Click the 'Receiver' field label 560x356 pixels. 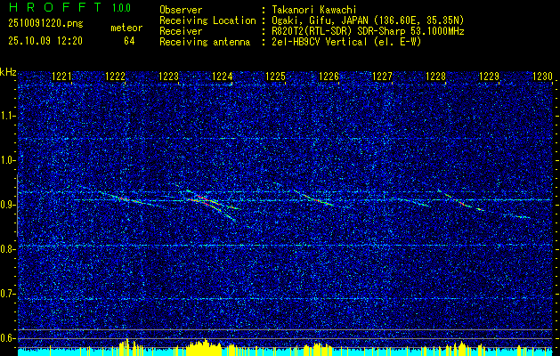pyautogui.click(x=181, y=31)
